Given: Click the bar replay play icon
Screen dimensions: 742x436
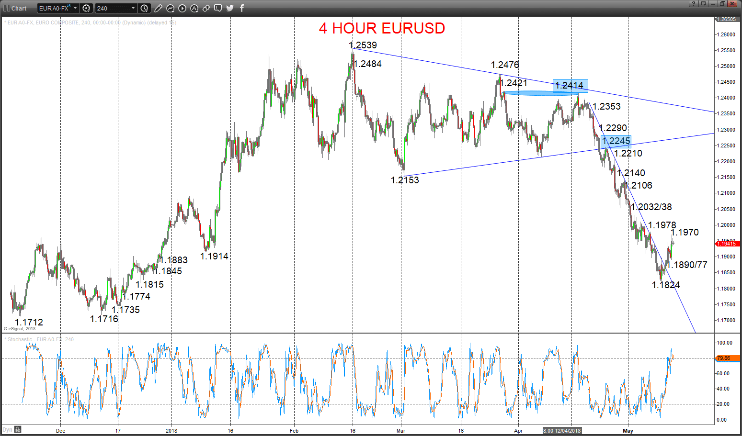Looking at the screenshot, I should (182, 8).
